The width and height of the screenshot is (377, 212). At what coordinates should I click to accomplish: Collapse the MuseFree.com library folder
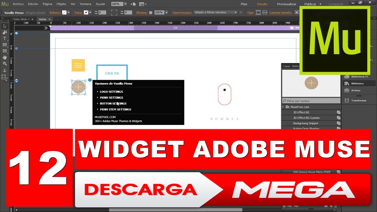click(x=283, y=107)
